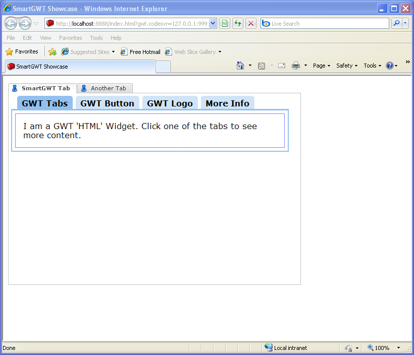Open the Help menu
The height and width of the screenshot is (355, 414).
click(x=116, y=38)
